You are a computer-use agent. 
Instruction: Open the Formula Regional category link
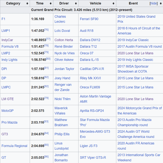coord(15,146)
